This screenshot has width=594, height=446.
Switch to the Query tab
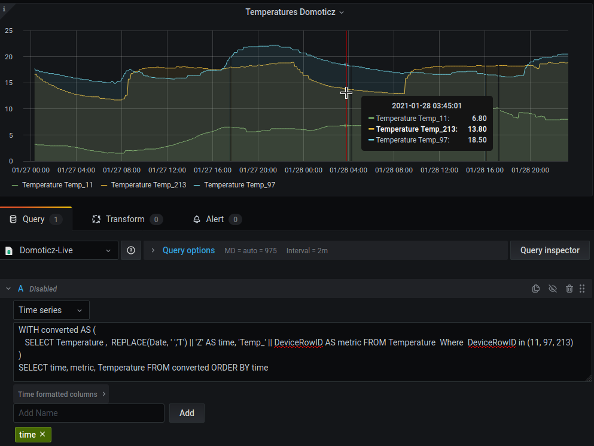(x=36, y=219)
